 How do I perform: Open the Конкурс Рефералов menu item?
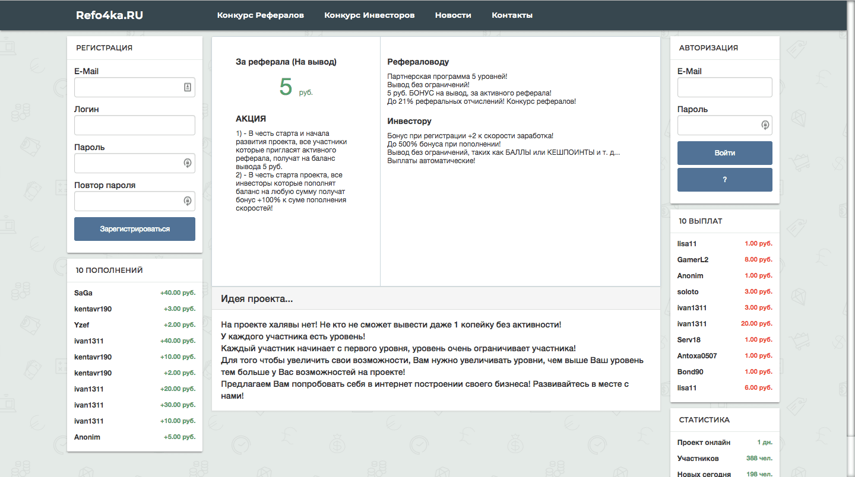click(x=260, y=15)
